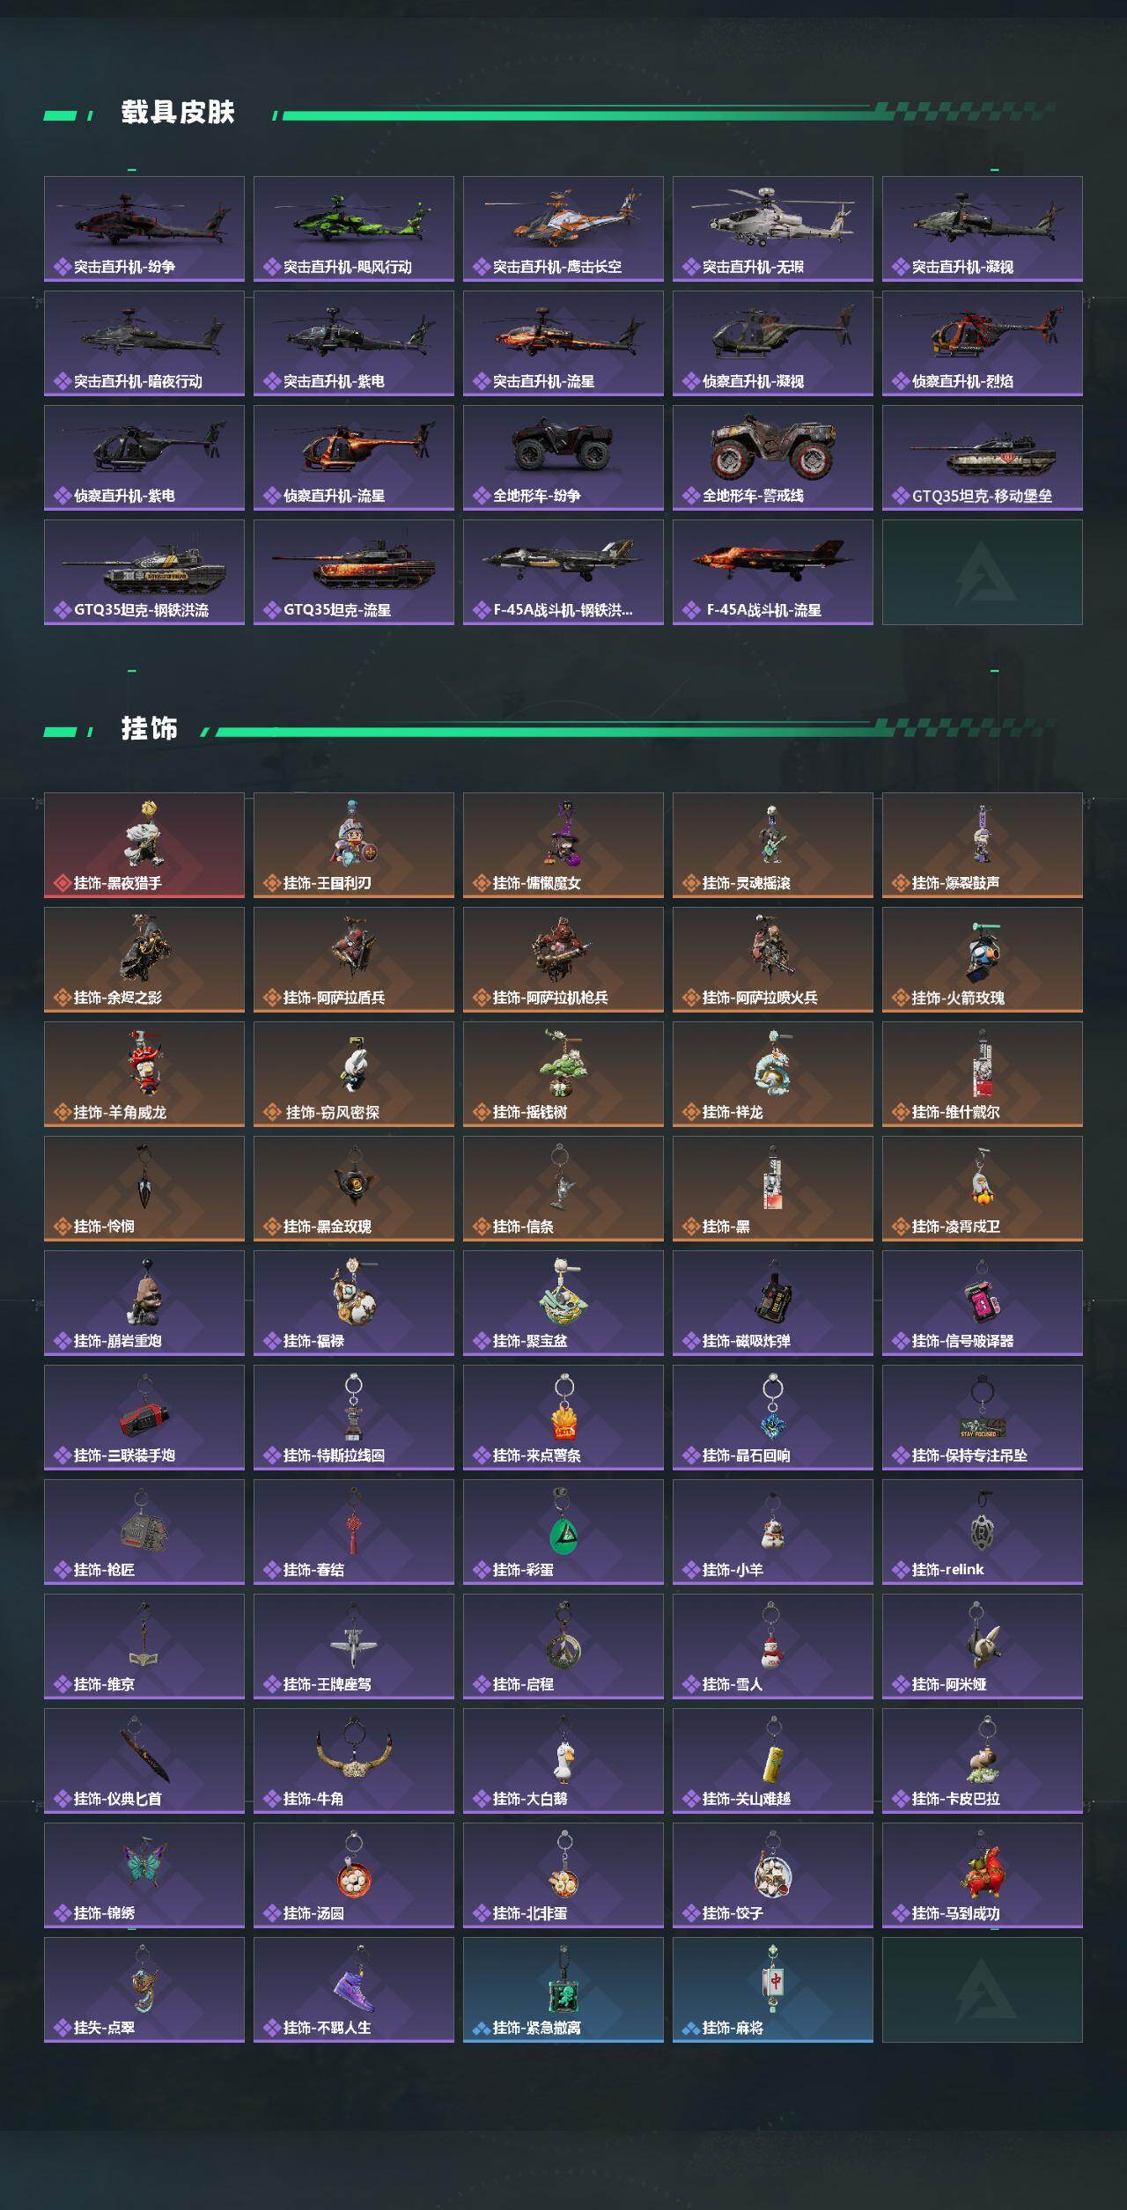The width and height of the screenshot is (1127, 2210).
Task: Select the 挂饰-来点薯条 fries charm
Action: [563, 1418]
